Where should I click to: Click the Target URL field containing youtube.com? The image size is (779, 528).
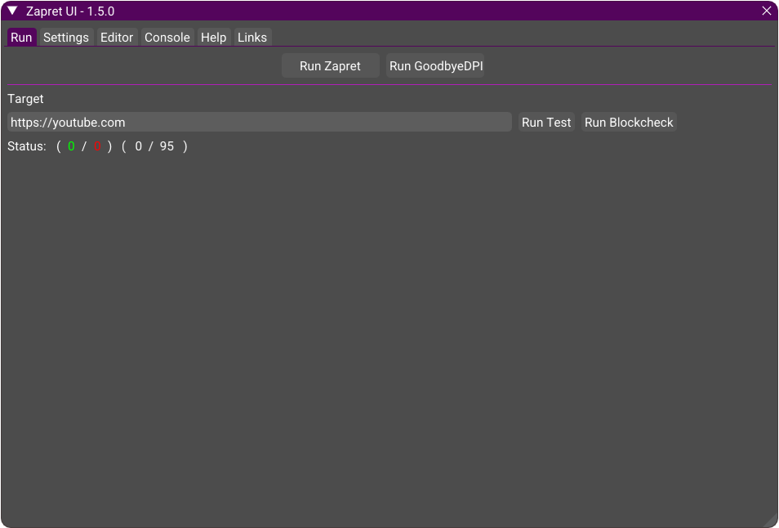tap(260, 123)
